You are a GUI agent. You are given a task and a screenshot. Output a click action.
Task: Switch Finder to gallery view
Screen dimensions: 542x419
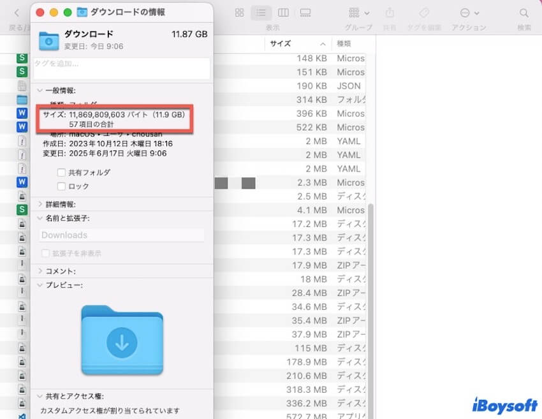(x=305, y=13)
